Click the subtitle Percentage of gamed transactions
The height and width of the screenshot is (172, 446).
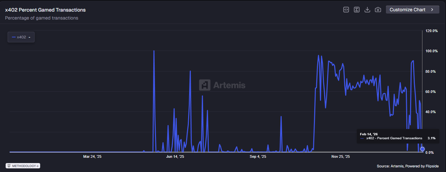click(42, 18)
